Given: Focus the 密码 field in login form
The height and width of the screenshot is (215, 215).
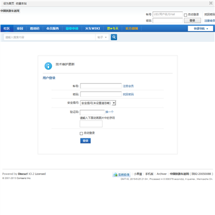Looking at the screenshot, I should (x=101, y=94).
